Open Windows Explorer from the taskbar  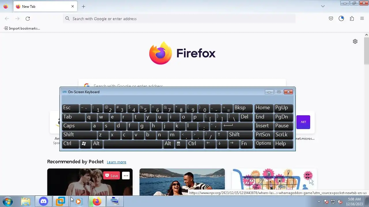(26, 202)
